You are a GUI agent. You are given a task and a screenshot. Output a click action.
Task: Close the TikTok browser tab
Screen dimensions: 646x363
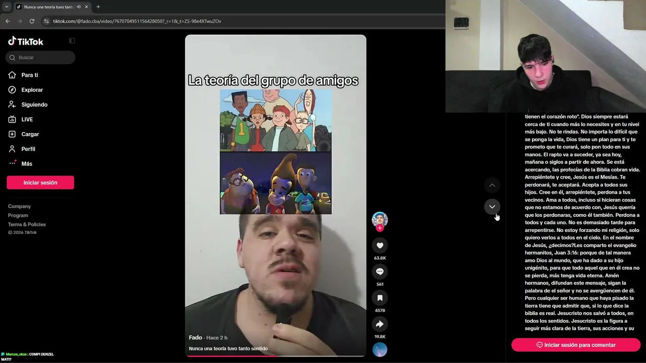86,7
